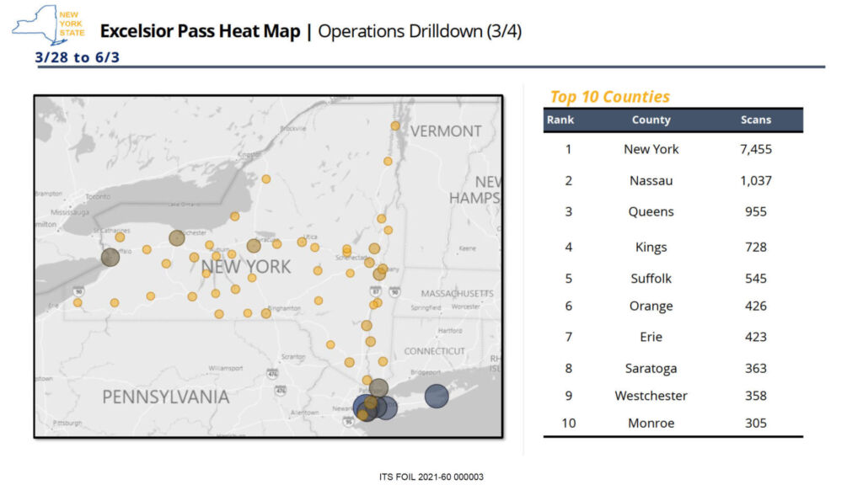Click the "CONNECTICUT" label on the map
The height and width of the screenshot is (485, 863).
click(x=434, y=351)
